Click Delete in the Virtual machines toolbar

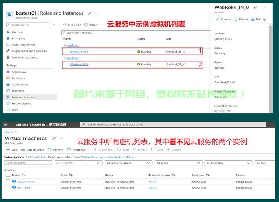pyautogui.click(x=174, y=149)
